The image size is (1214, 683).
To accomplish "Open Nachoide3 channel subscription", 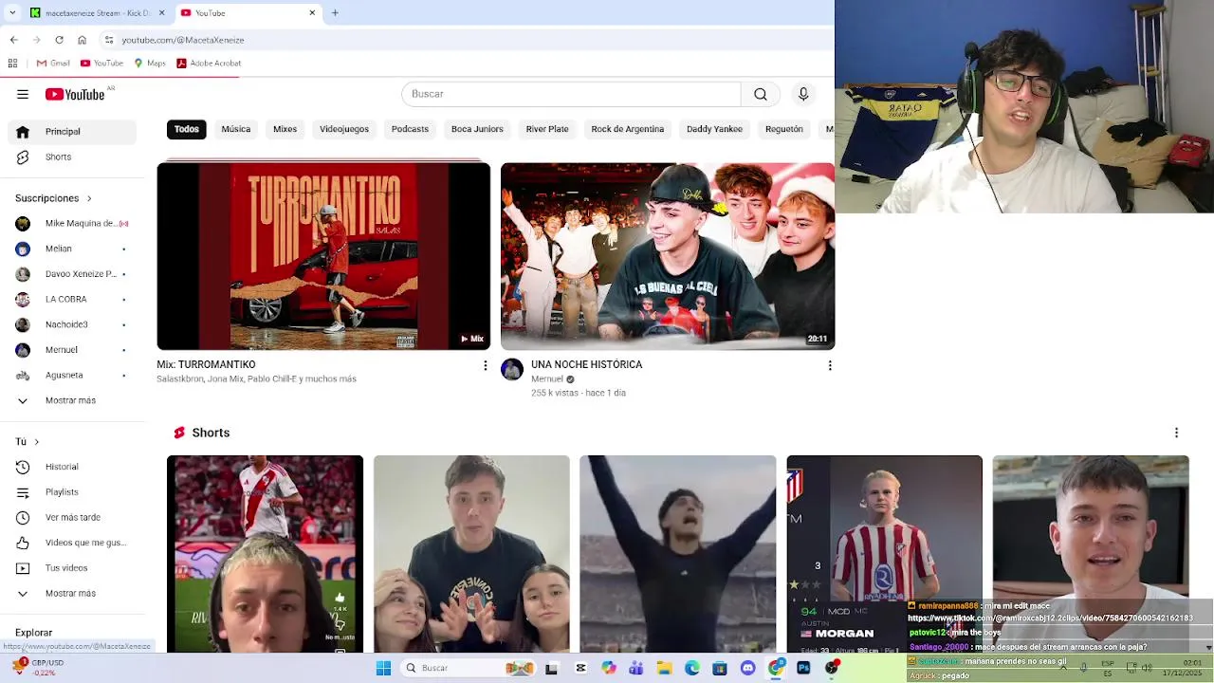I will click(72, 324).
